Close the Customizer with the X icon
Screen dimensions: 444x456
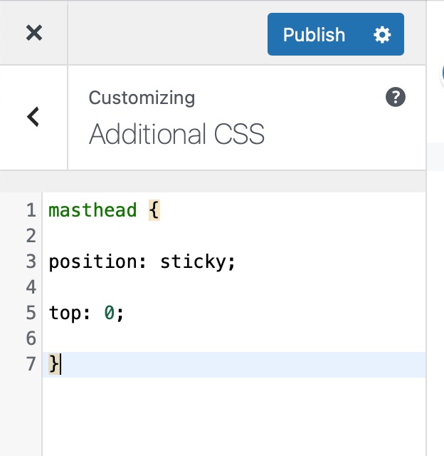coord(34,33)
